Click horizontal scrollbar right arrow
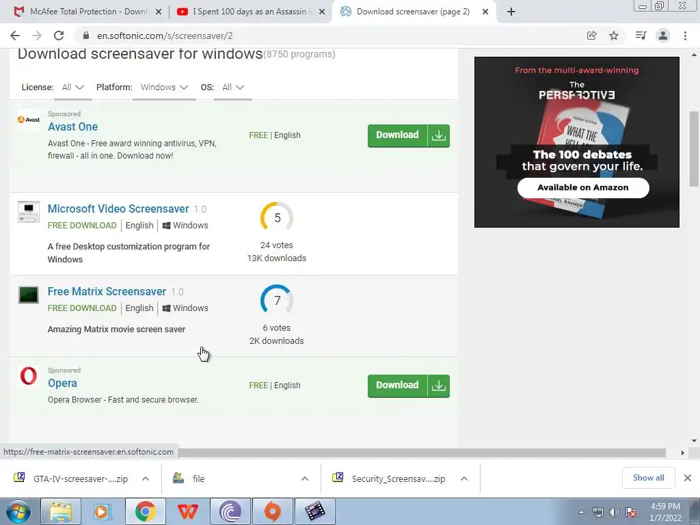The height and width of the screenshot is (525, 700). (683, 453)
